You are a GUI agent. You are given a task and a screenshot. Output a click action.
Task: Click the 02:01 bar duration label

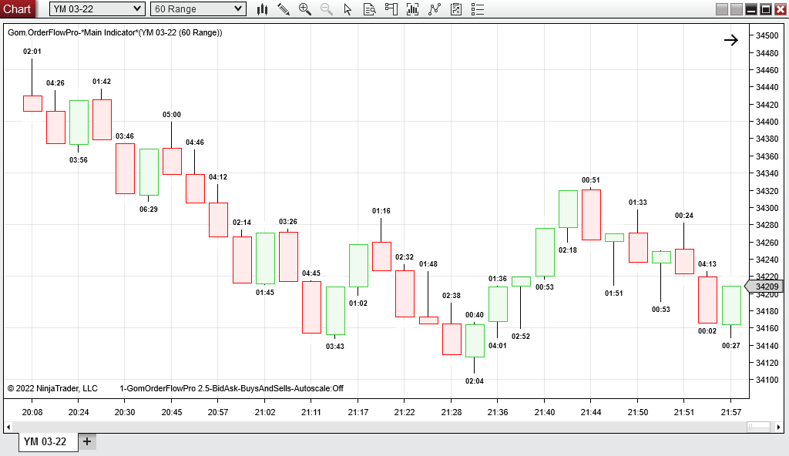point(32,52)
